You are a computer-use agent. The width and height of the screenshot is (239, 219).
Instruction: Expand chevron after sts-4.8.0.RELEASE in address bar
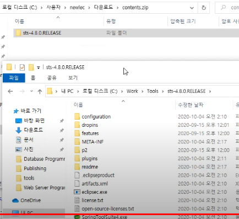point(210,91)
